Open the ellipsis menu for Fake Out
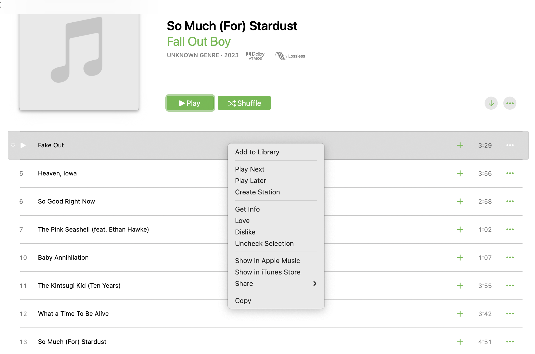Screen dimensions: 535x354 coord(510,145)
